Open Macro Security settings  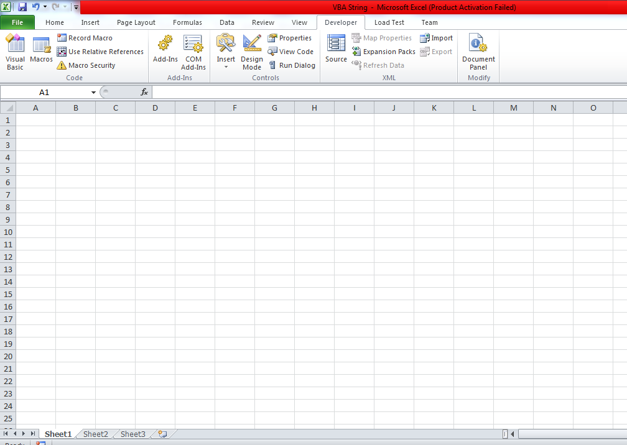pos(86,65)
